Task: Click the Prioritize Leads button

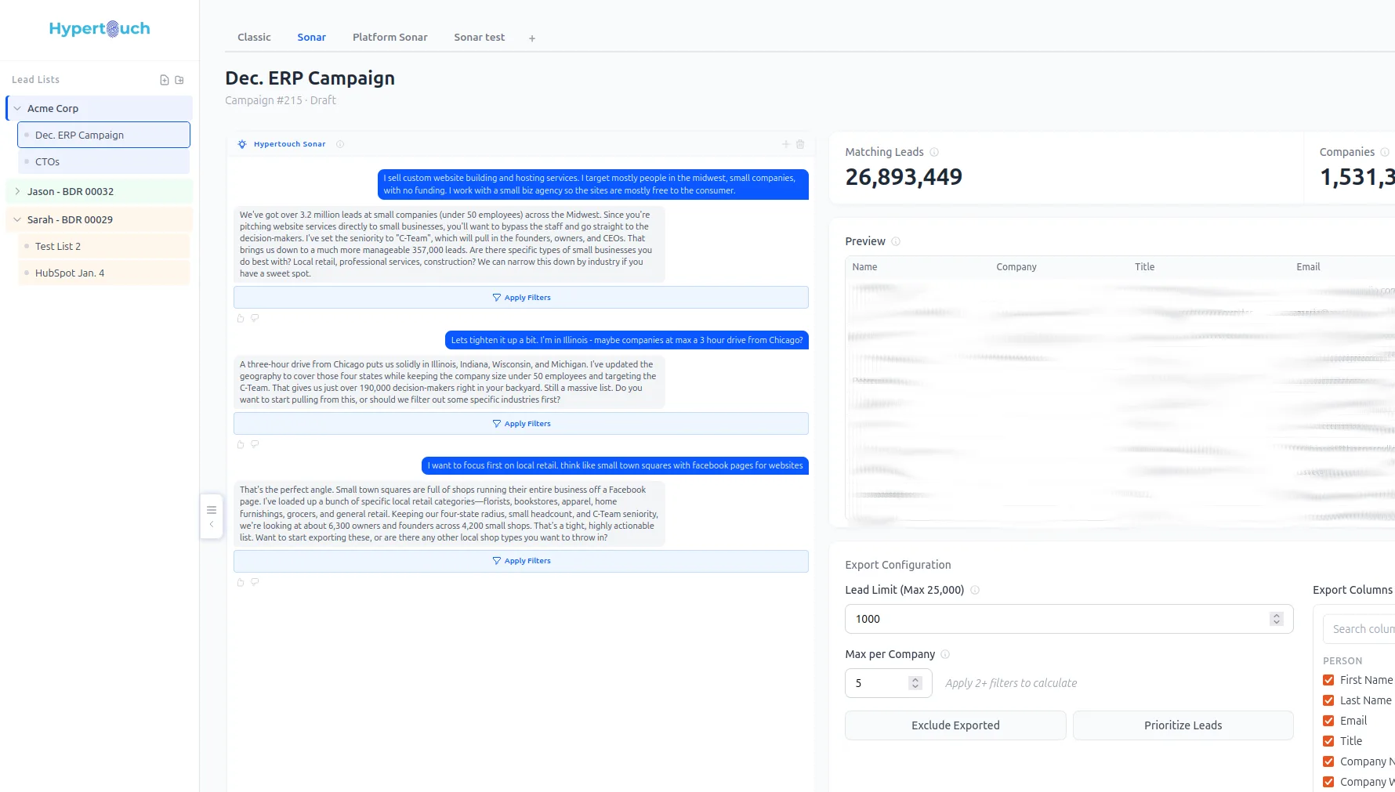Action: (x=1183, y=725)
